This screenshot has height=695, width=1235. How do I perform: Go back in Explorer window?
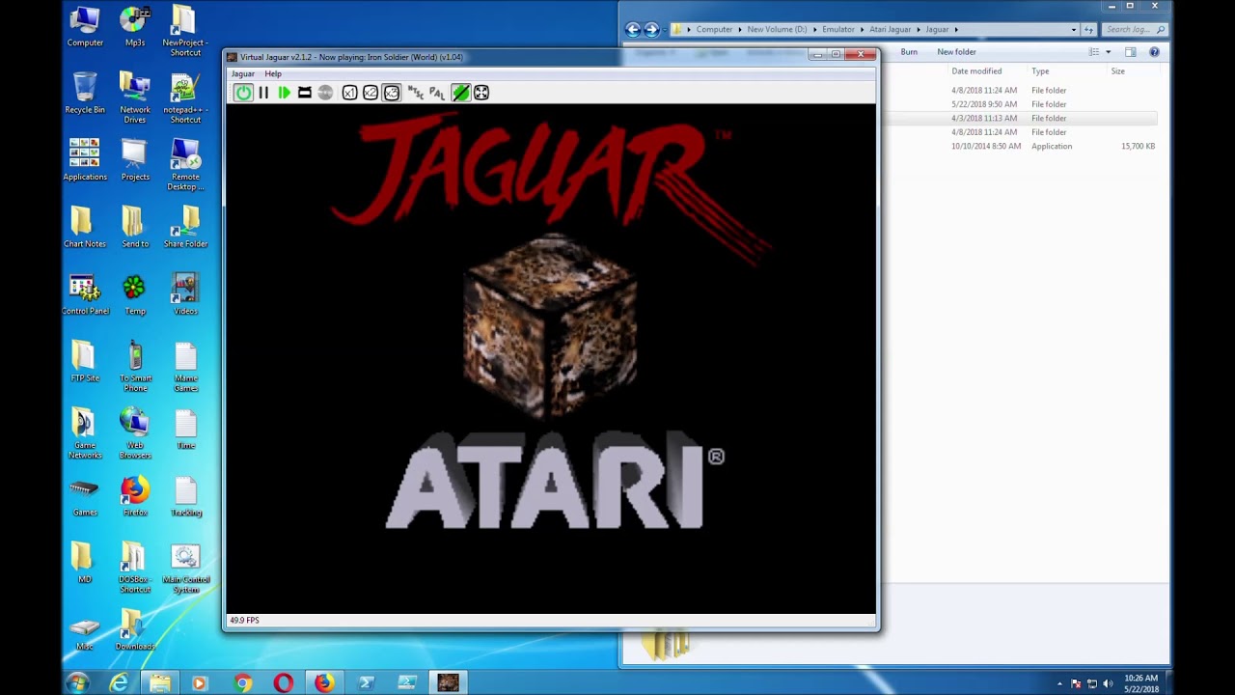[x=633, y=29]
